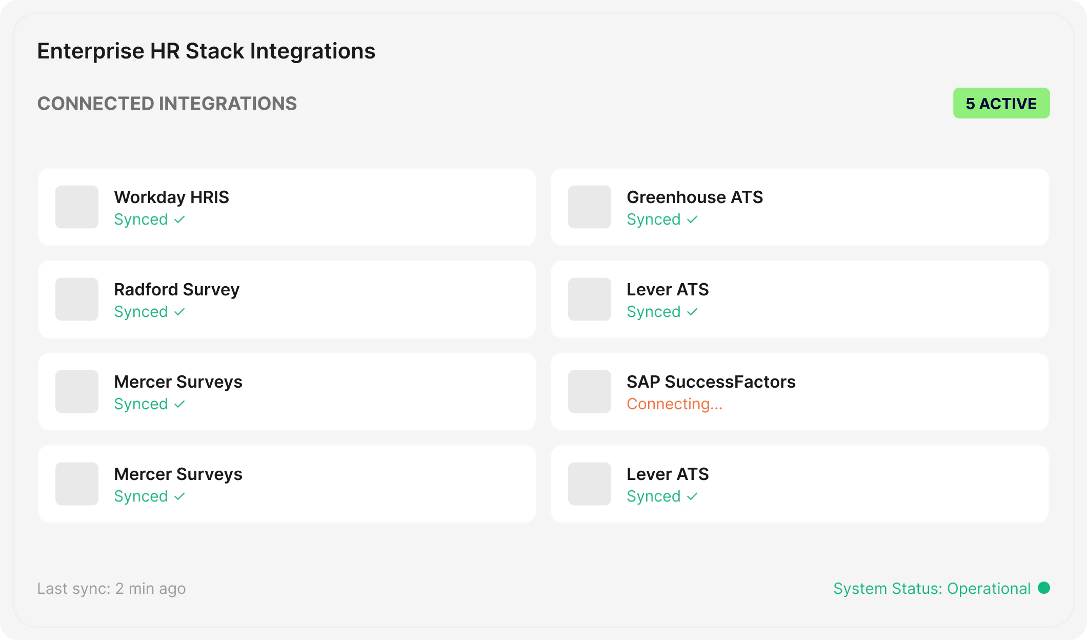Open the Greenhouse ATS integration title

(695, 197)
